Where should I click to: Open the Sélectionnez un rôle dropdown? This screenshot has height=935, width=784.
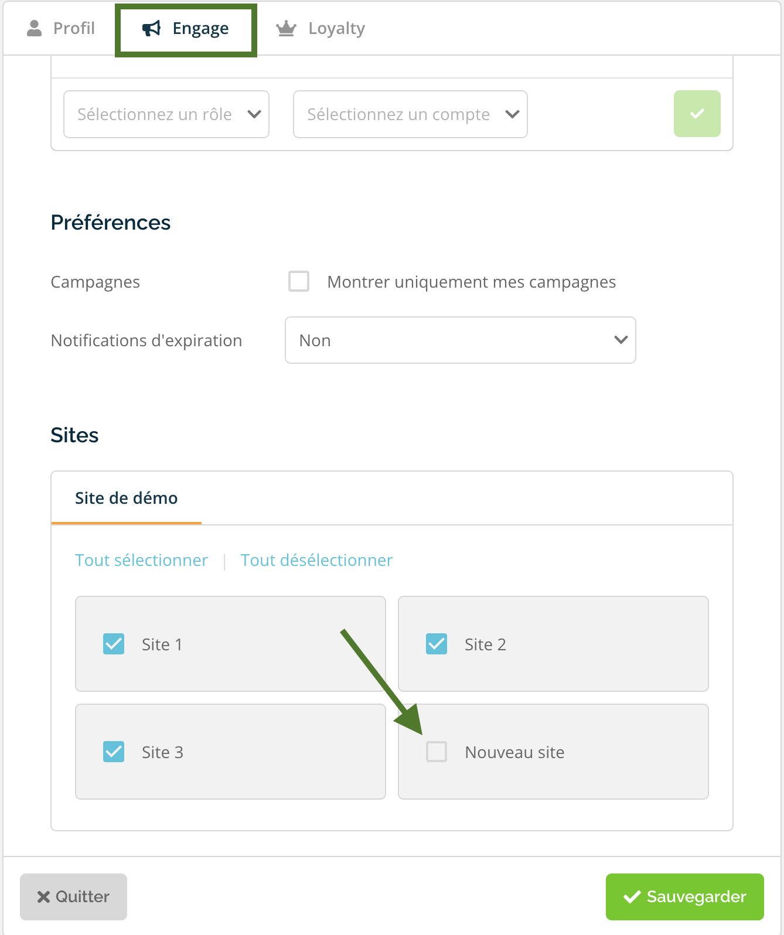click(x=166, y=114)
